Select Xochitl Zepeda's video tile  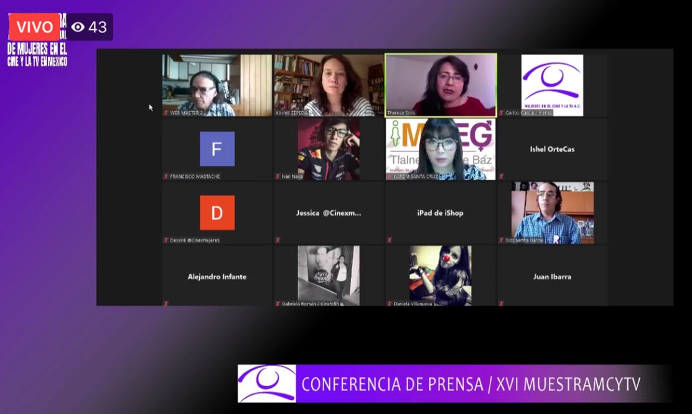[x=329, y=85]
